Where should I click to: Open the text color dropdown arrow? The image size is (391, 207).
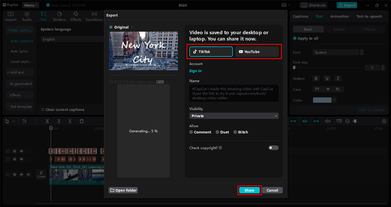pyautogui.click(x=334, y=100)
